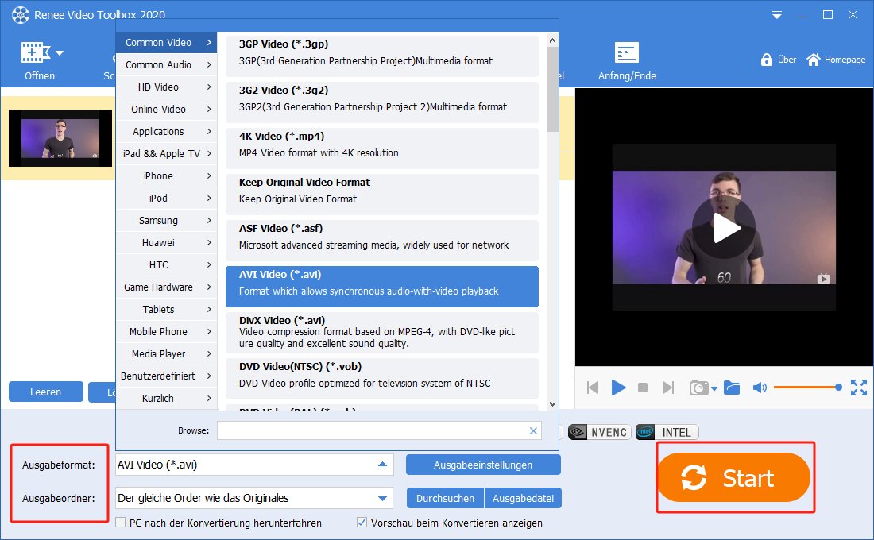
Task: Choose DVD Video(NTSC) (*.vob) format
Action: [382, 379]
